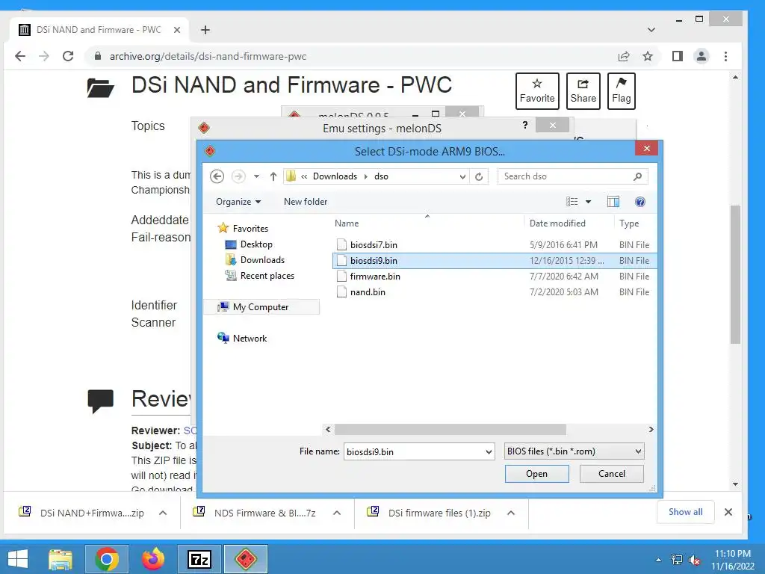
Task: Click the Emu settings help question mark
Action: (x=525, y=125)
